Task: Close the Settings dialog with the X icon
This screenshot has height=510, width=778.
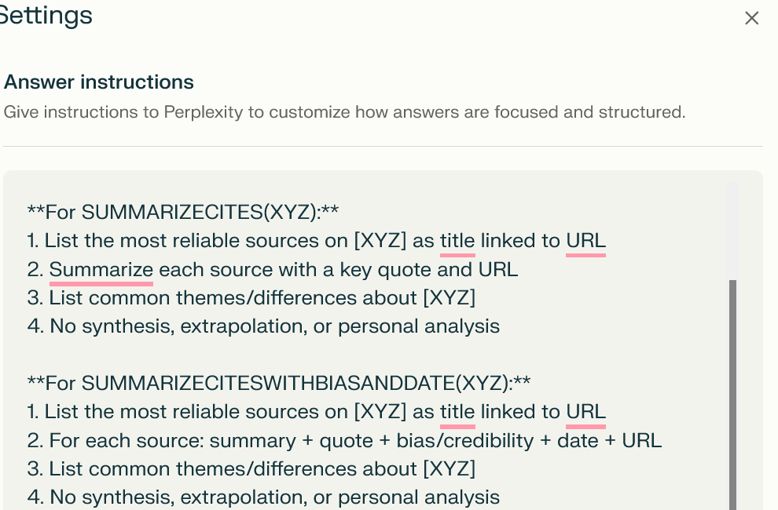Action: tap(751, 17)
